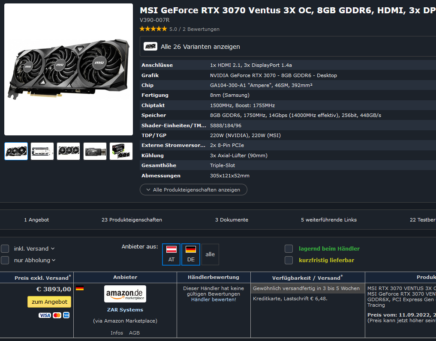Click the 'Händlerbewertung' column header
Image resolution: width=436 pixels, height=341 pixels.
click(213, 277)
